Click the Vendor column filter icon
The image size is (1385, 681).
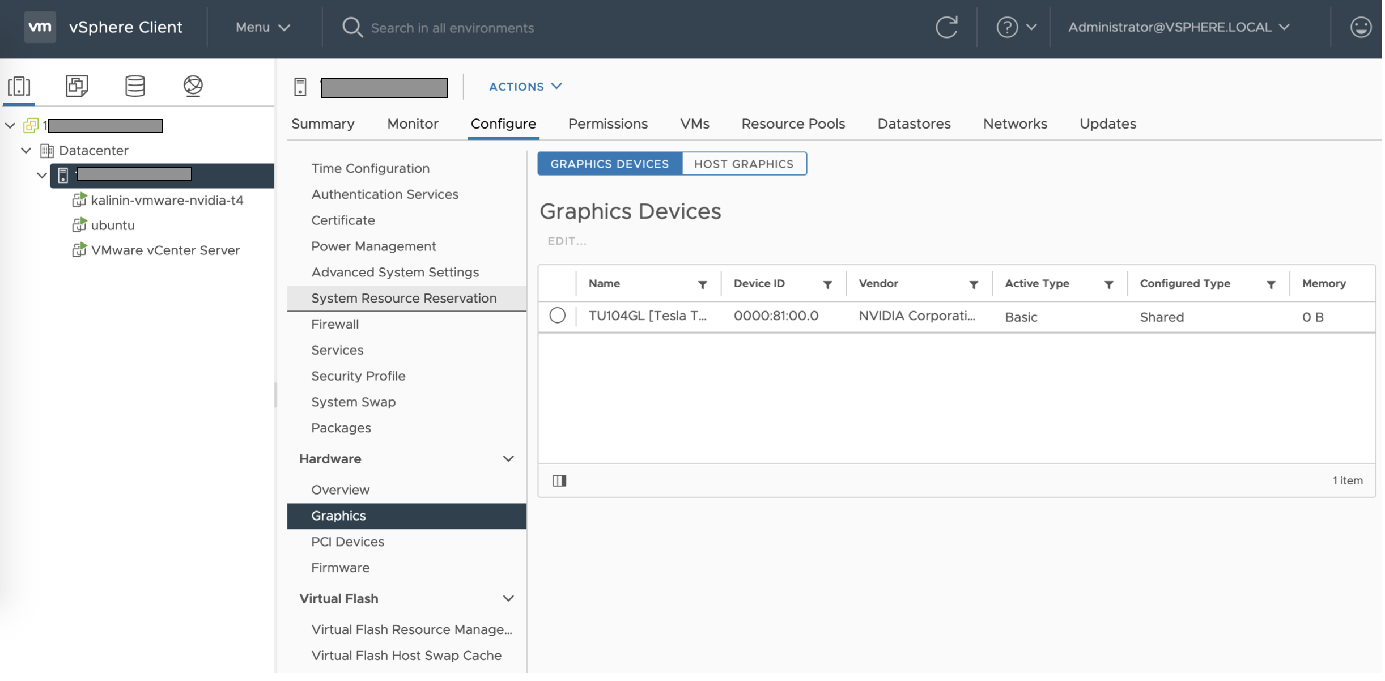975,285
